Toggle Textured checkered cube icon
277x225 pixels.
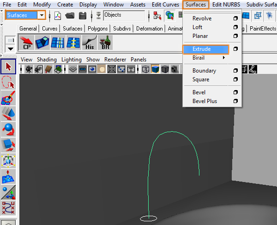pos(175,69)
